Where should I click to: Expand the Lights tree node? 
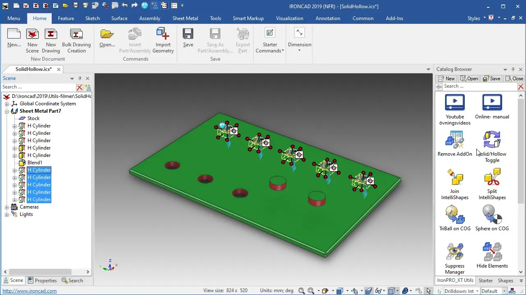click(x=7, y=214)
